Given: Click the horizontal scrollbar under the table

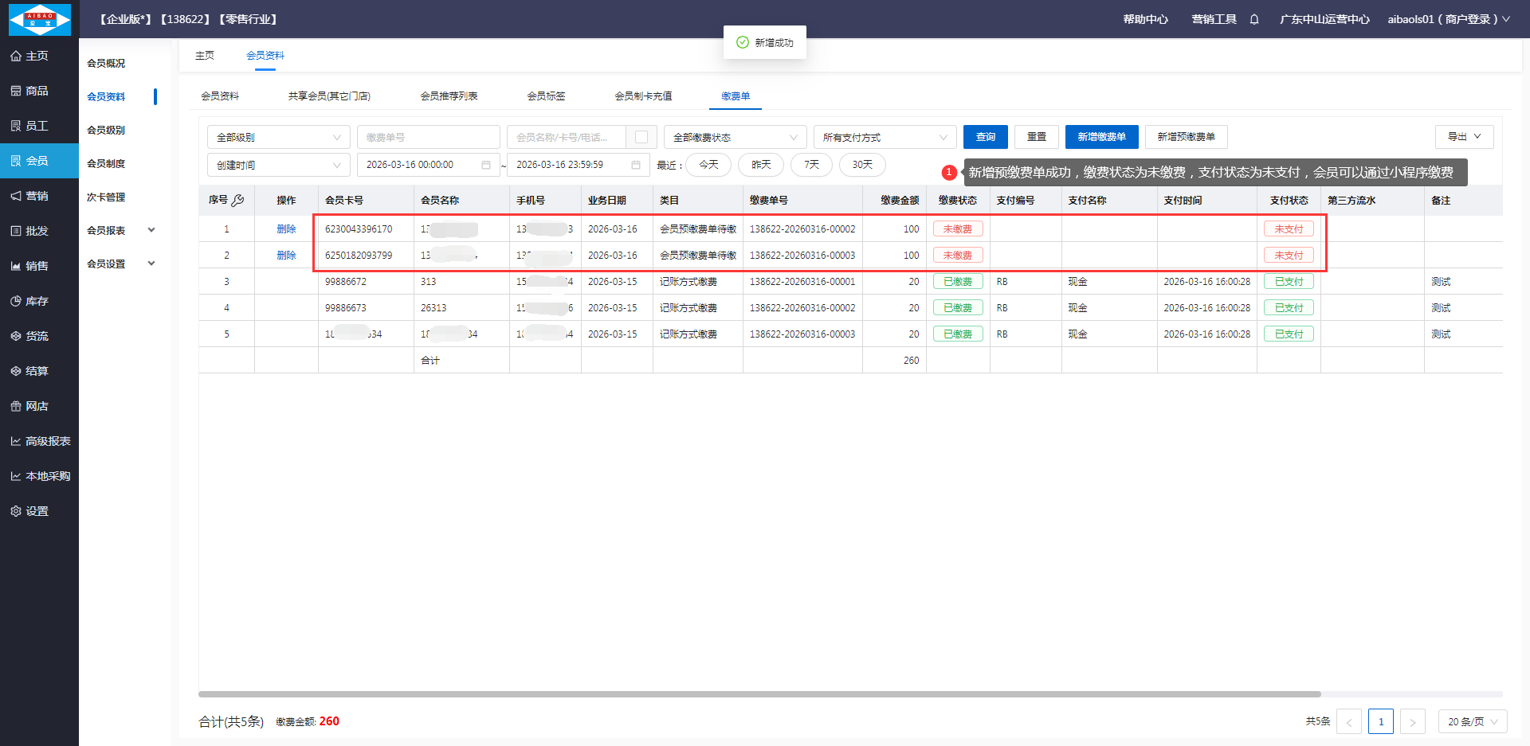Looking at the screenshot, I should coord(759,694).
